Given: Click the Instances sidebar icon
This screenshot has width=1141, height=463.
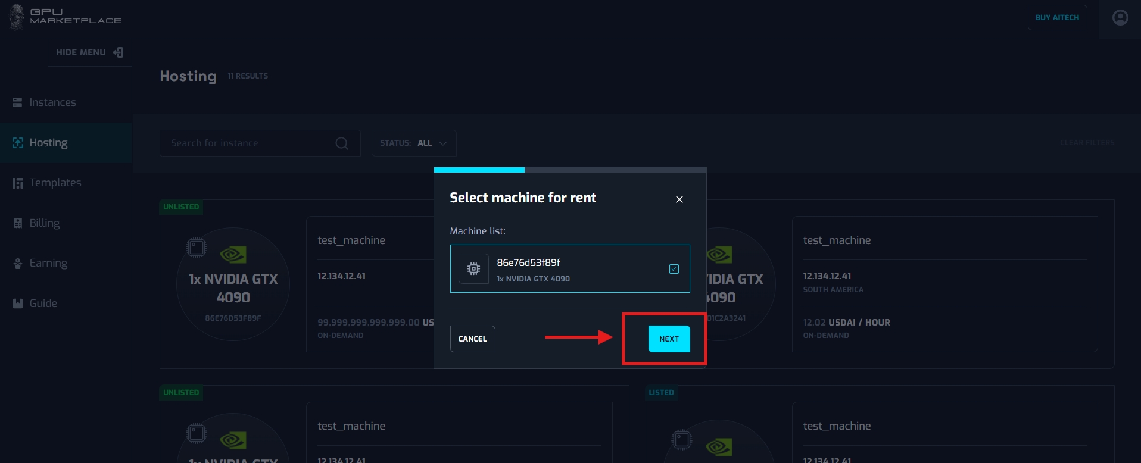Looking at the screenshot, I should coord(17,102).
